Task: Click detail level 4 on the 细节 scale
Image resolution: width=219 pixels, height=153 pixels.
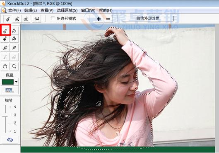Action: coord(15,107)
